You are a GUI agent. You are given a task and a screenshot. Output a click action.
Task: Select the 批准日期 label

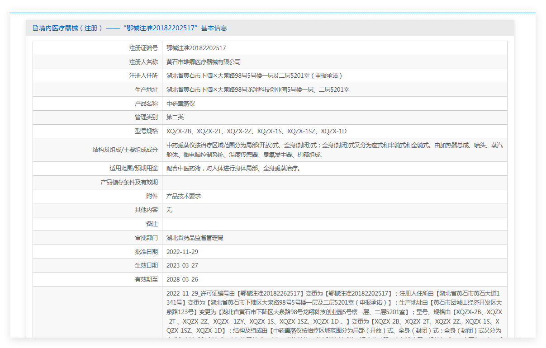click(x=146, y=251)
